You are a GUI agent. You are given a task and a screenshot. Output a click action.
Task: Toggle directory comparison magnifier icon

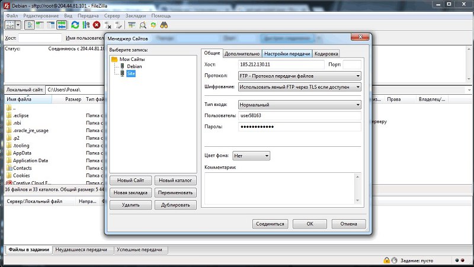pos(143,25)
